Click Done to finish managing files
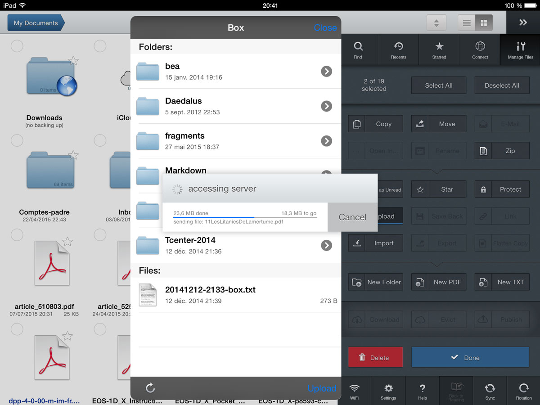Screen dimensions: 540x405 (470, 357)
